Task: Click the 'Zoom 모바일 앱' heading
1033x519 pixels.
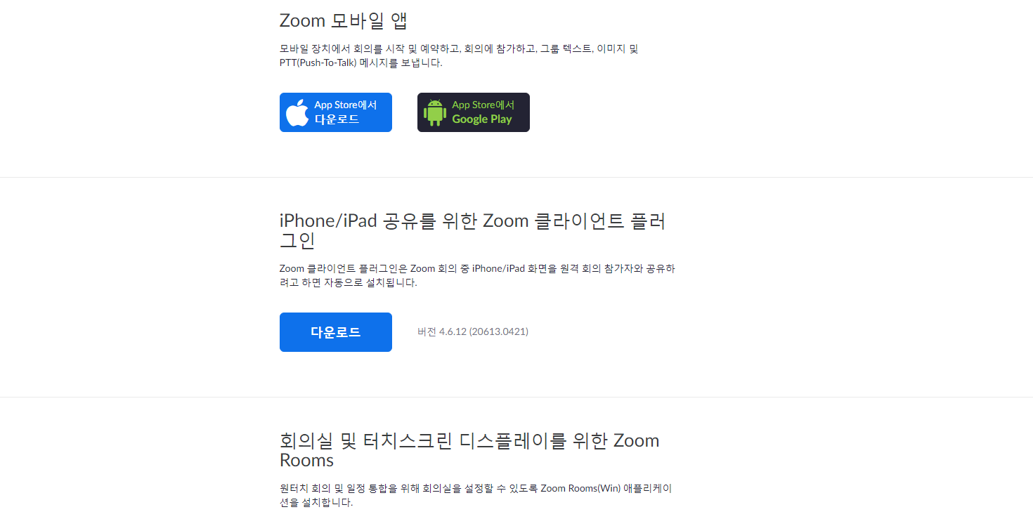Action: (x=344, y=20)
